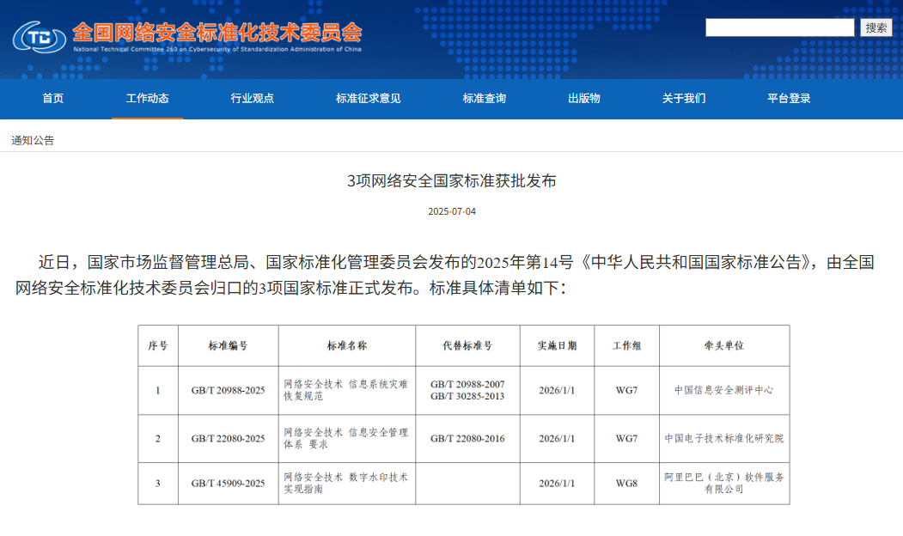The height and width of the screenshot is (536, 903).
Task: Click the publication date 2025-07-04
Action: coord(451,208)
